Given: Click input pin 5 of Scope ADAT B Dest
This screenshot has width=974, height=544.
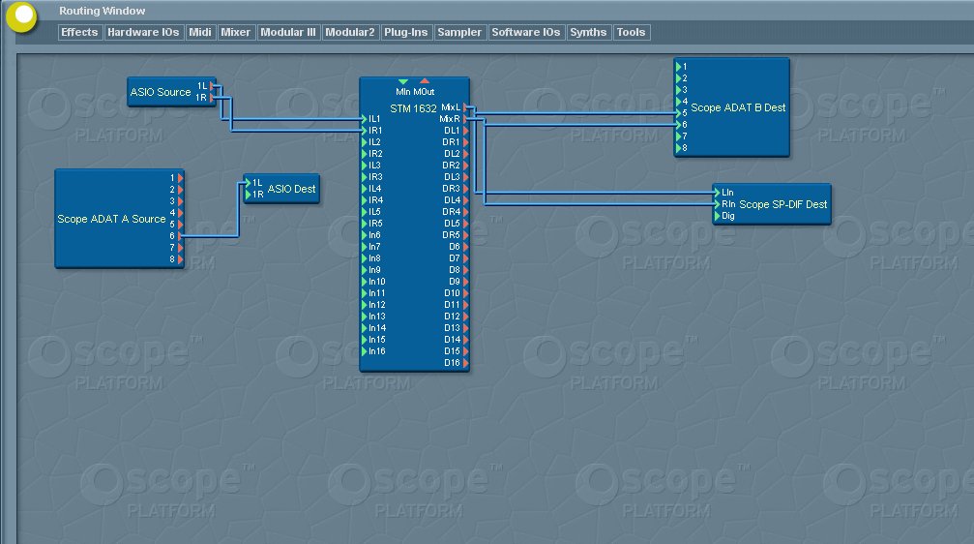Looking at the screenshot, I should pos(679,113).
